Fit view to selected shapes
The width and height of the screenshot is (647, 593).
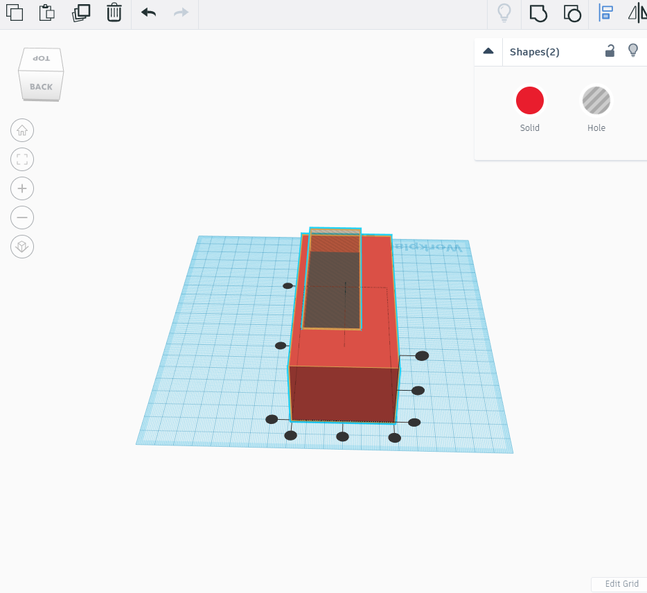tap(21, 159)
